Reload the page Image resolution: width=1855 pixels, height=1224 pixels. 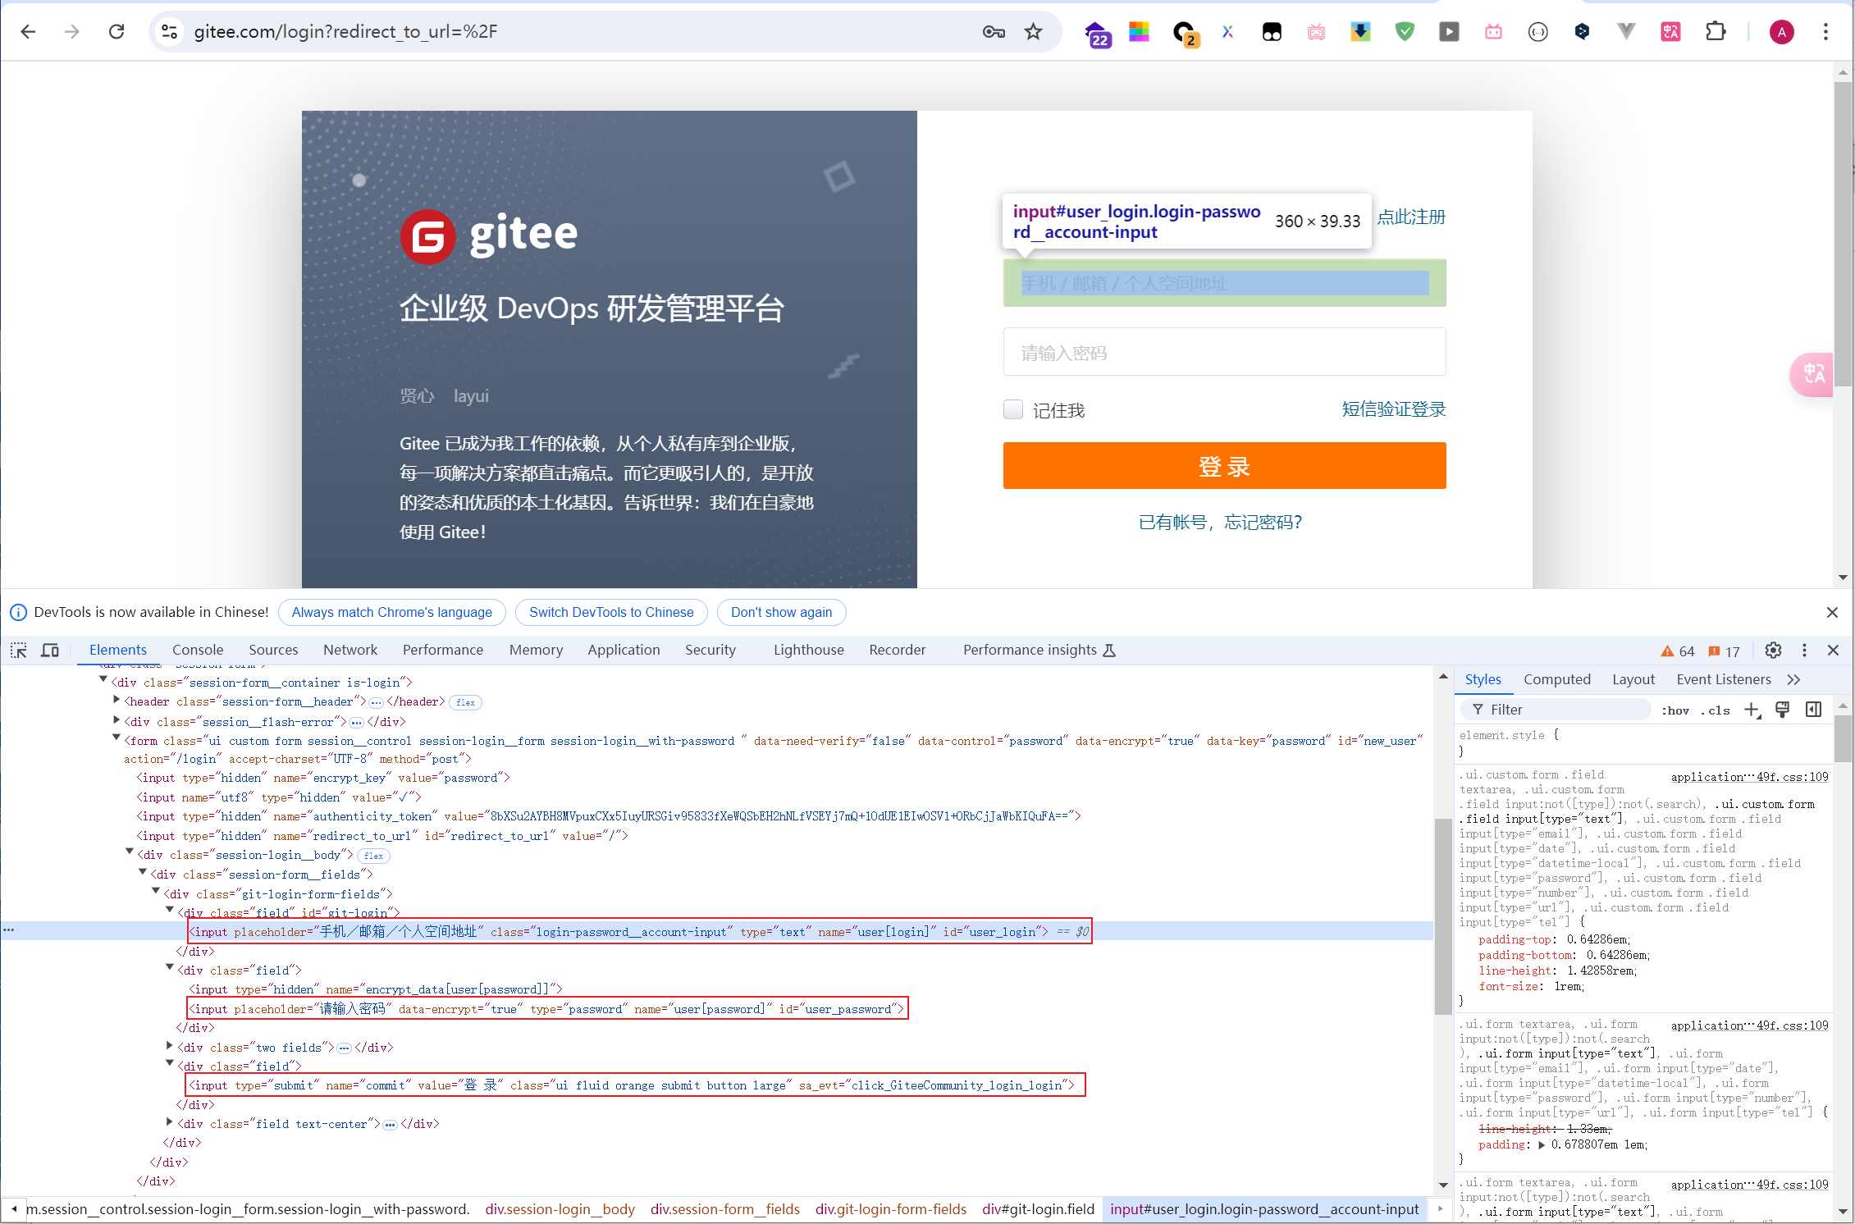click(x=117, y=31)
